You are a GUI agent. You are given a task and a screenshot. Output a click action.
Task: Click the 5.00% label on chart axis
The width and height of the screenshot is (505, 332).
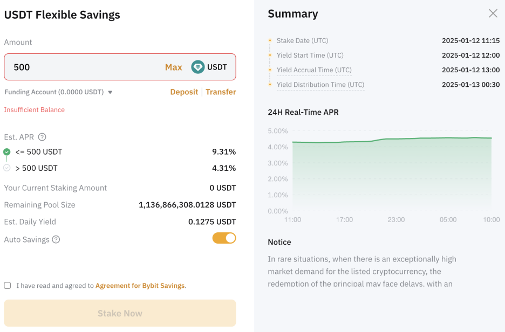(278, 131)
